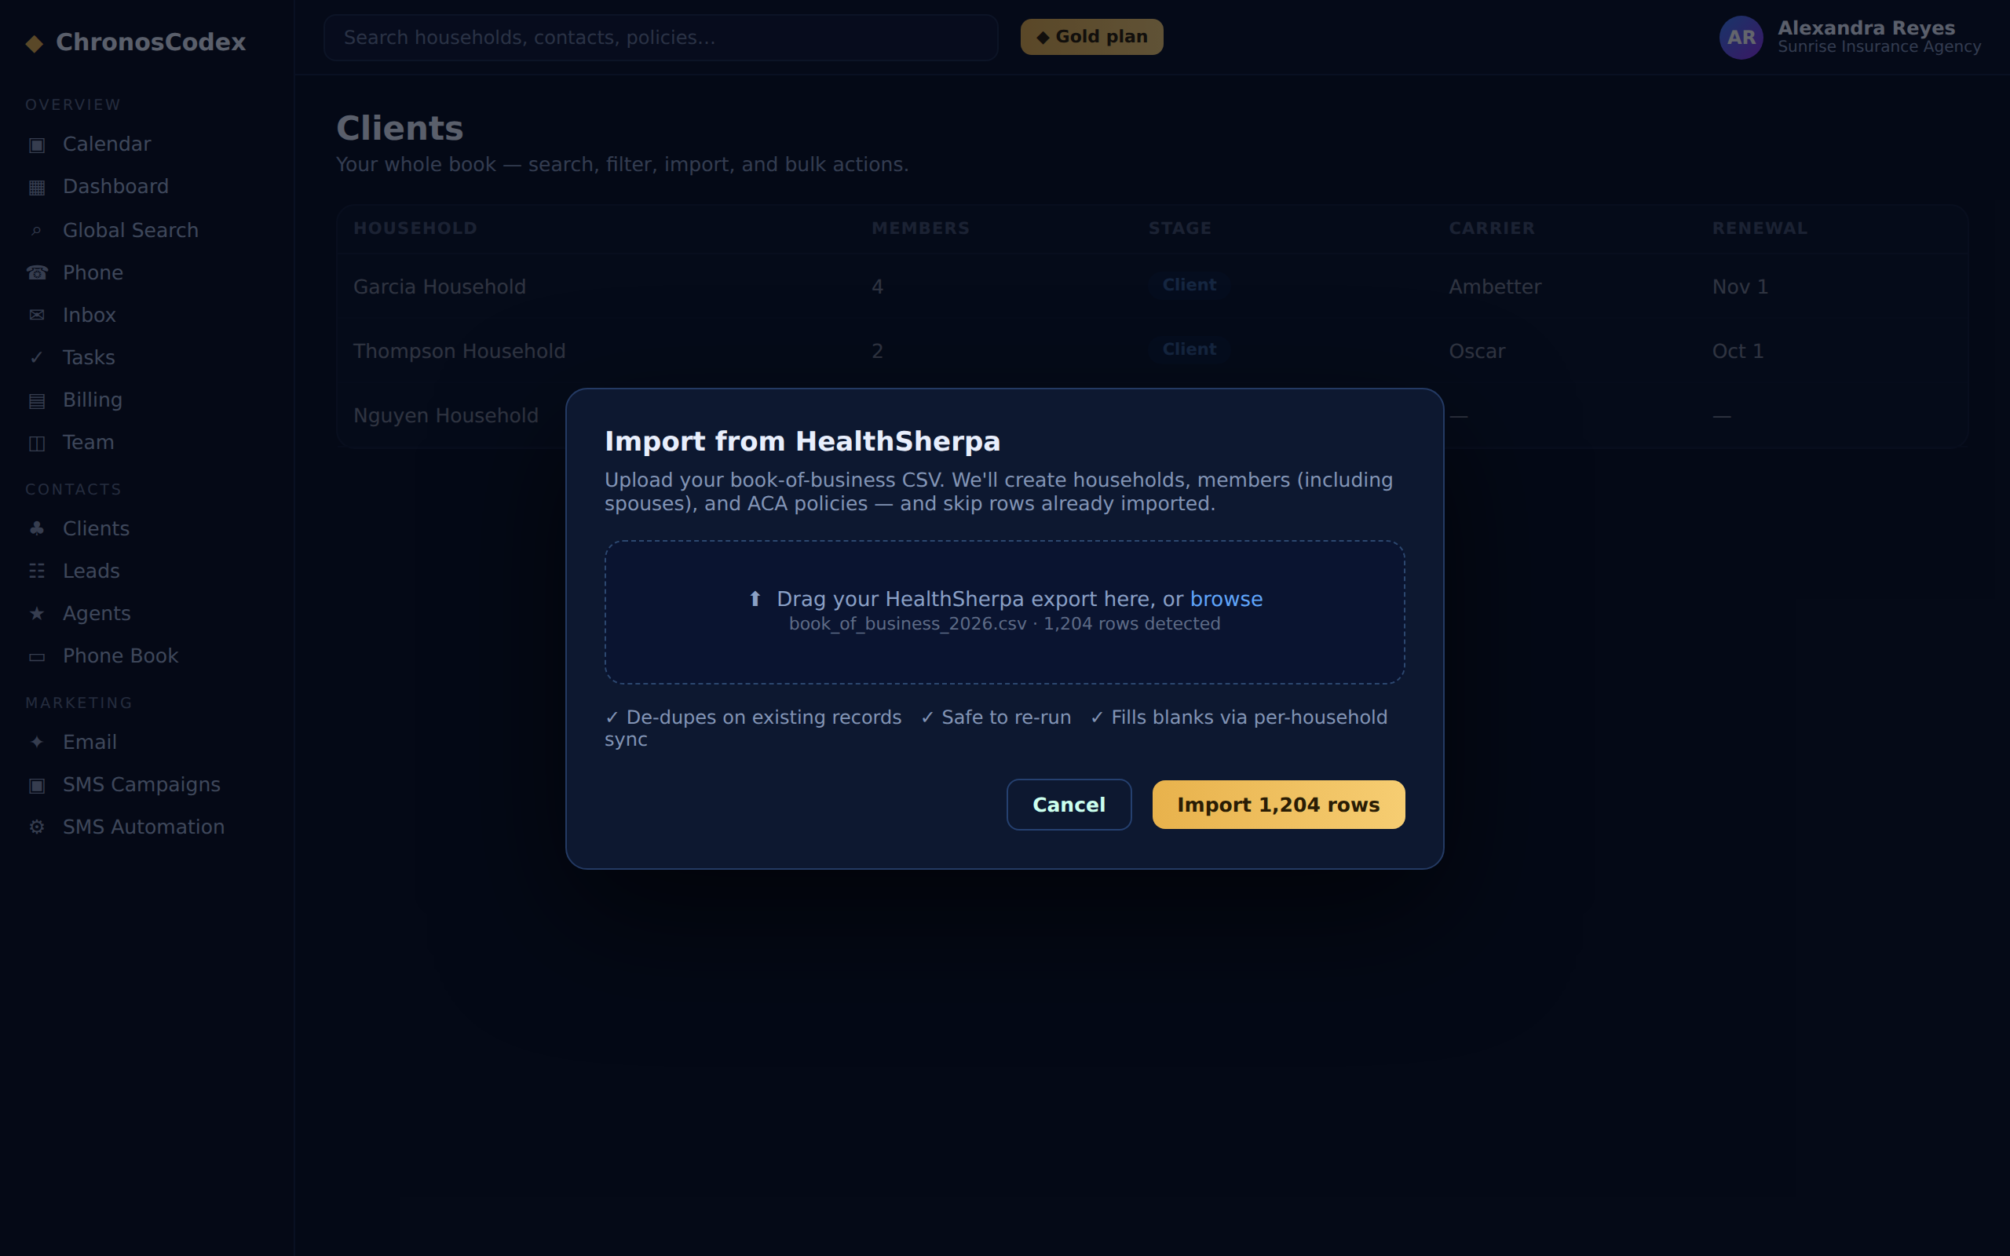
Task: Click the SMS Campaigns icon
Action: (x=37, y=785)
